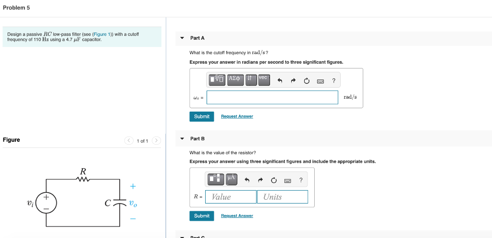Undo in Part B toolbar

point(247,180)
